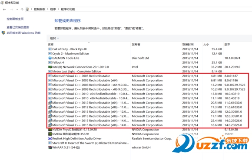Viewport: 252px width, 160px height.
Task: Click the 卸载或更改程序 heading
Action: 67,21
